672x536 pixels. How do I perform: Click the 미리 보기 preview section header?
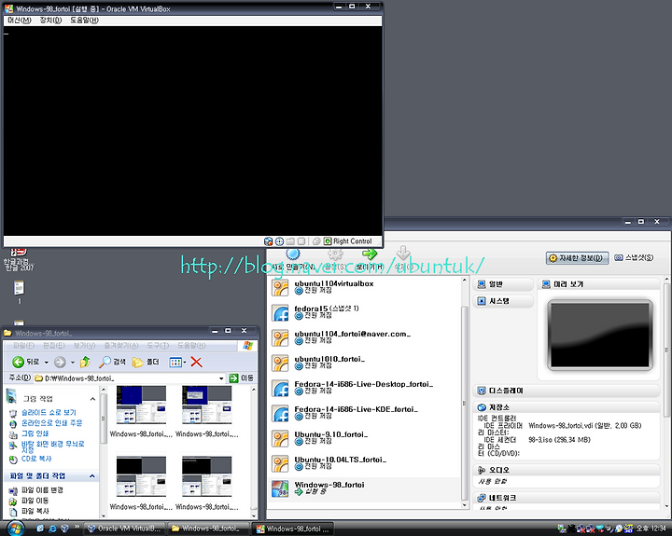(x=598, y=284)
